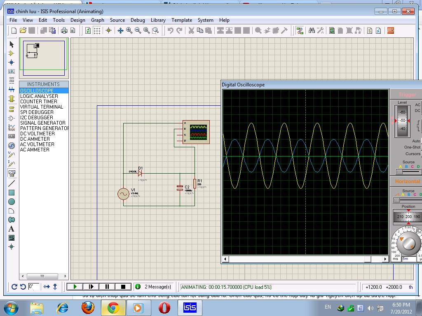This screenshot has height=316, width=422.
Task: Click the zoom in magnifier icon
Action: click(x=129, y=30)
